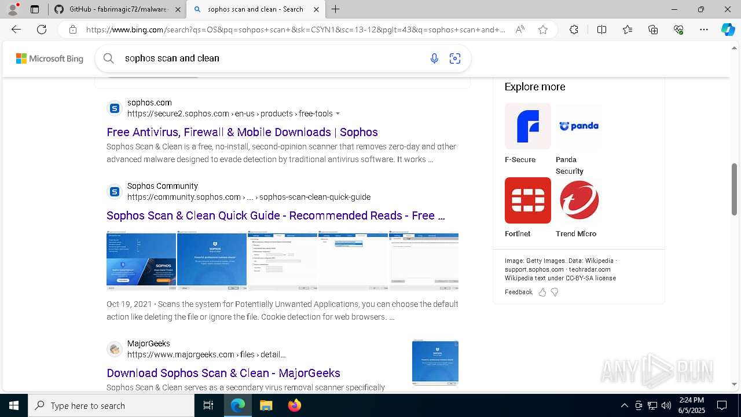Like the results with thumbs up

click(x=542, y=292)
